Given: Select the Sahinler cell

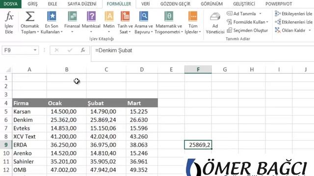Looking at the screenshot, I should coord(29,162).
